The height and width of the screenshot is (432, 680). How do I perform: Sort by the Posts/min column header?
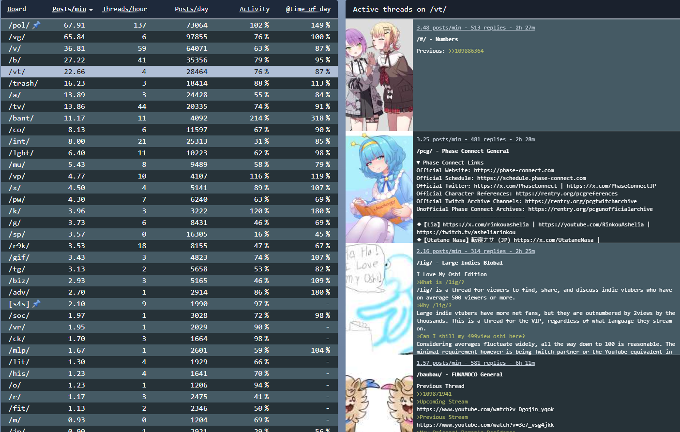[69, 9]
